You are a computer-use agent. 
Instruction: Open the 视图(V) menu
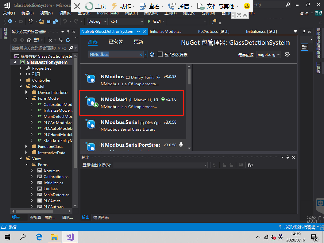click(x=46, y=13)
